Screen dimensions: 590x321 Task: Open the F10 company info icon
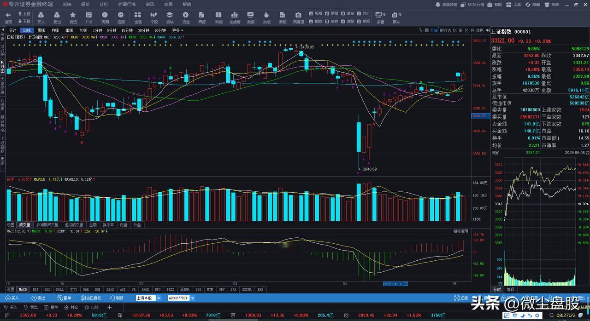click(x=89, y=15)
